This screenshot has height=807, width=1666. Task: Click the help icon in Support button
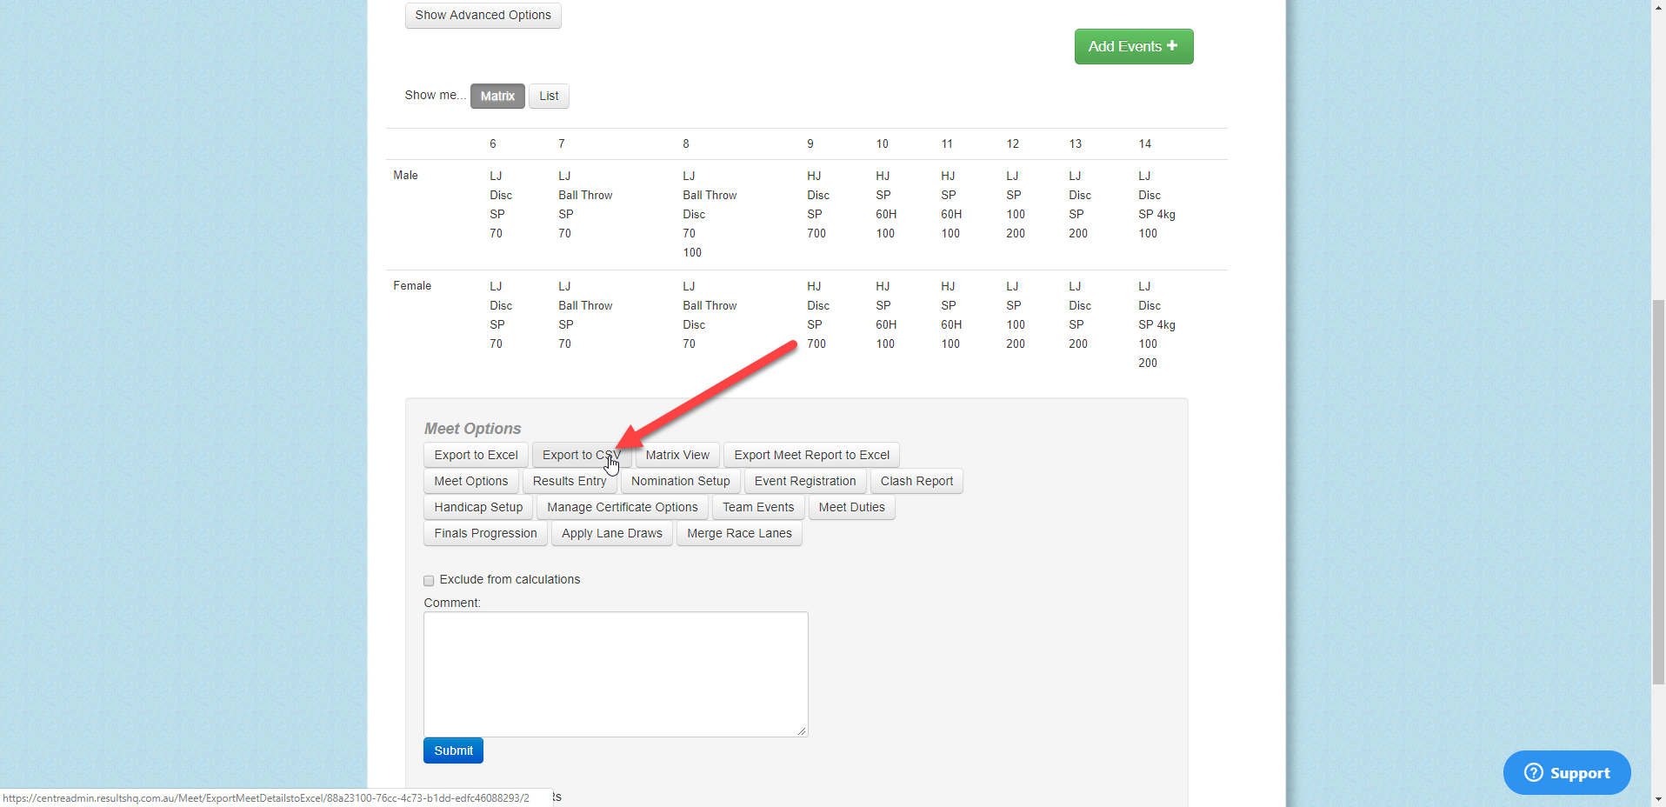[1534, 772]
